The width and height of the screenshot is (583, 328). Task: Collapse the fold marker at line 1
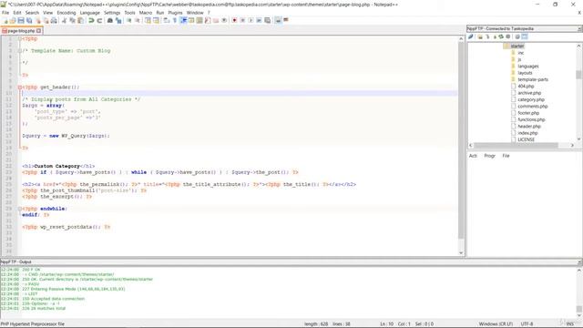(x=20, y=38)
